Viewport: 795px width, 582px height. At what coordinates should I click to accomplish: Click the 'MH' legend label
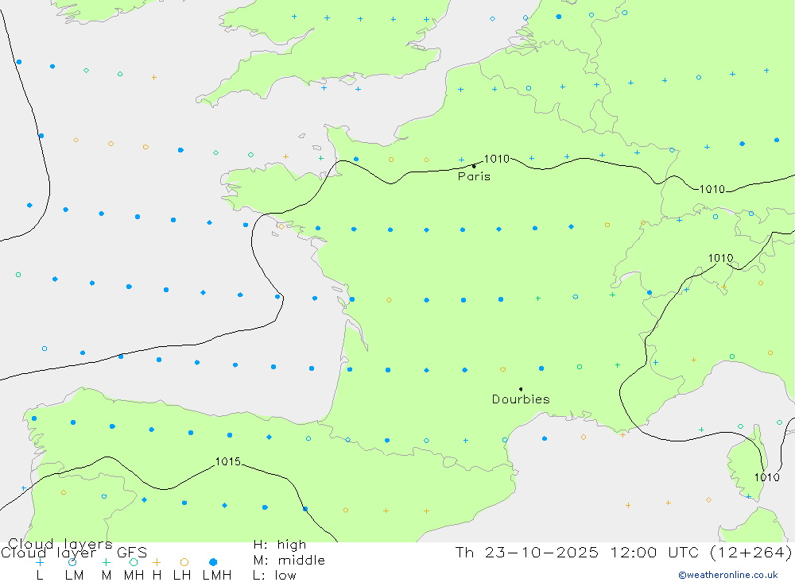[134, 576]
